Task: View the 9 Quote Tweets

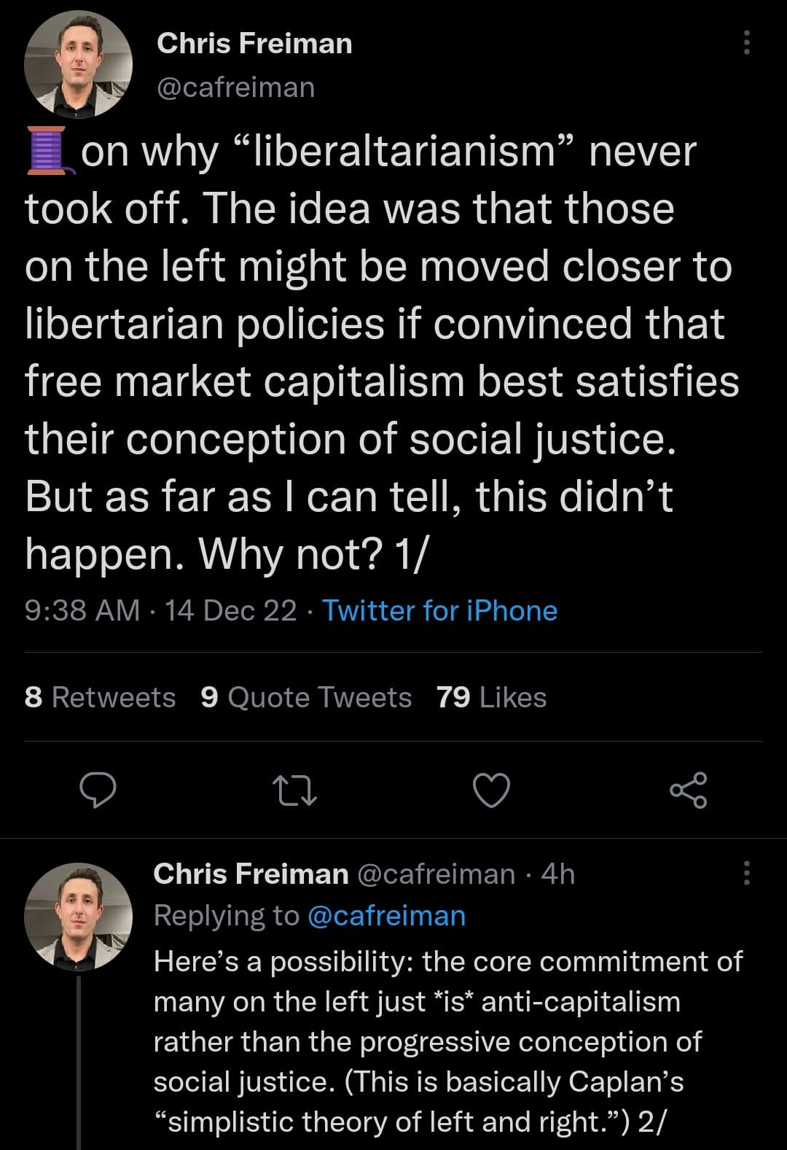Action: (306, 697)
